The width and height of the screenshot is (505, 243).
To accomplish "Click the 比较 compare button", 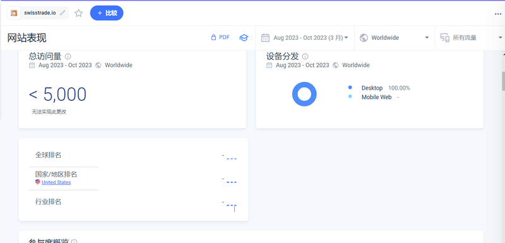I will pos(107,13).
